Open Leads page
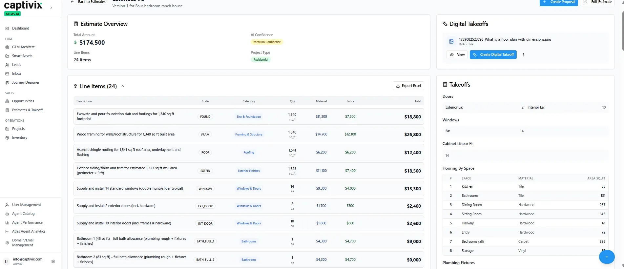The height and width of the screenshot is (269, 624). click(x=16, y=65)
